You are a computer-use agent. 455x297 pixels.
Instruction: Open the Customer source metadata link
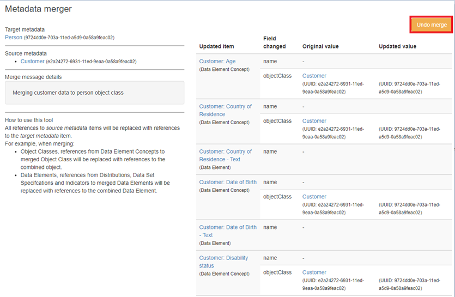[32, 62]
